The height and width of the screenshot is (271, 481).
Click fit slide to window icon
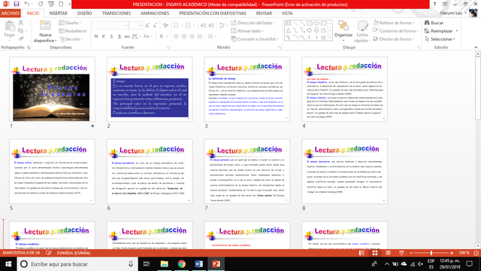click(x=476, y=253)
